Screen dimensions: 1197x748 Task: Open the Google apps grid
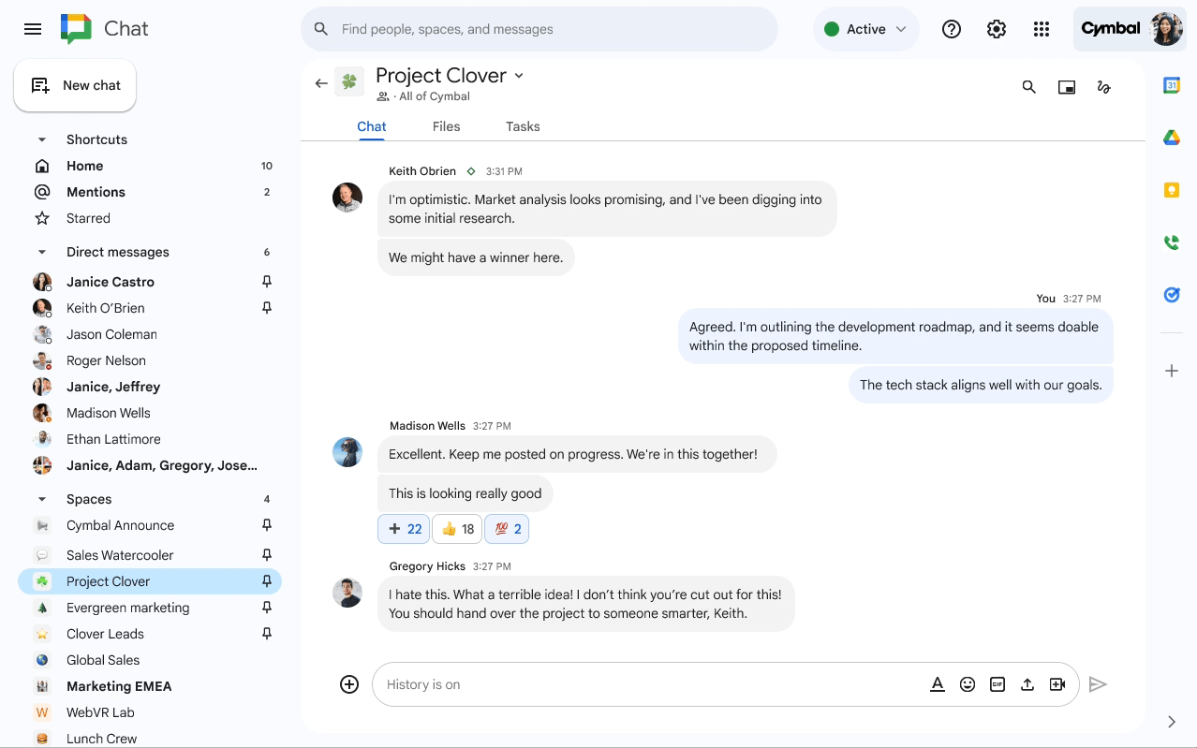pyautogui.click(x=1042, y=29)
